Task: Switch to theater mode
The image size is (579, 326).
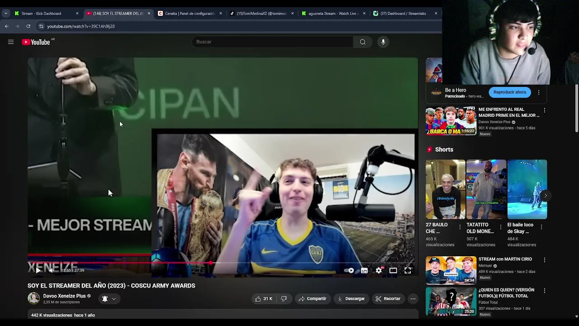Action: tap(393, 270)
